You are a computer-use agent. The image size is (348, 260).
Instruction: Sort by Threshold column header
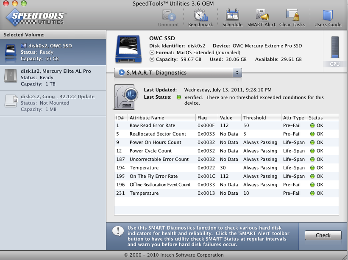click(x=261, y=118)
